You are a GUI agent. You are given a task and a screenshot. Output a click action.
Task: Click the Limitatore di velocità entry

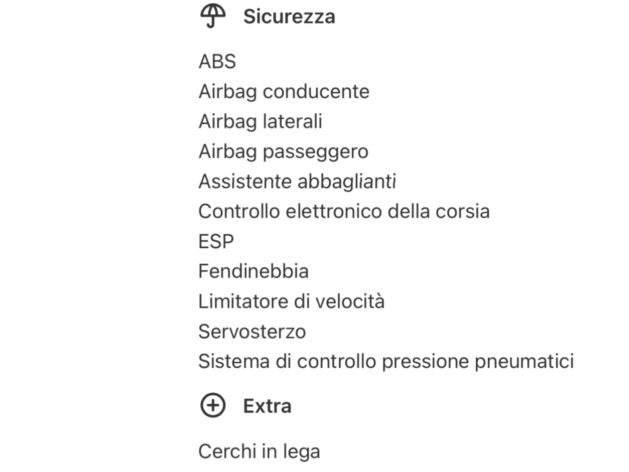(291, 301)
